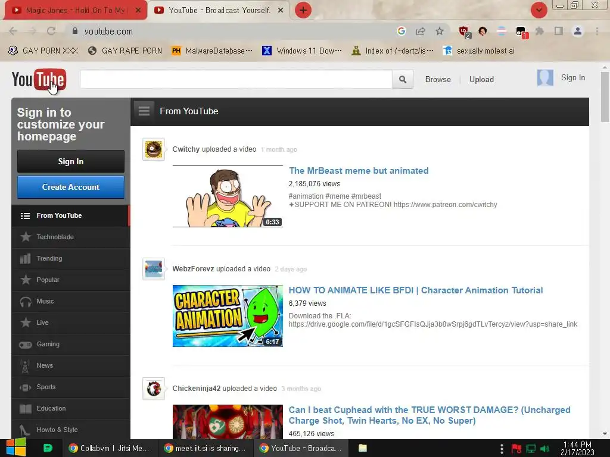The width and height of the screenshot is (610, 457).
Task: Show hidden tray icons via the dots
Action: tap(502, 449)
